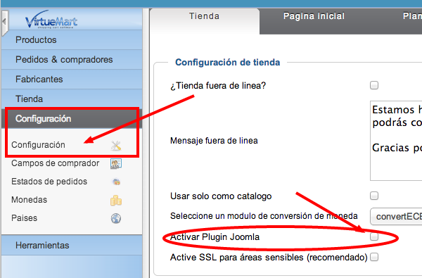
Task: Collapse the Configuración section header
Action: 72,118
